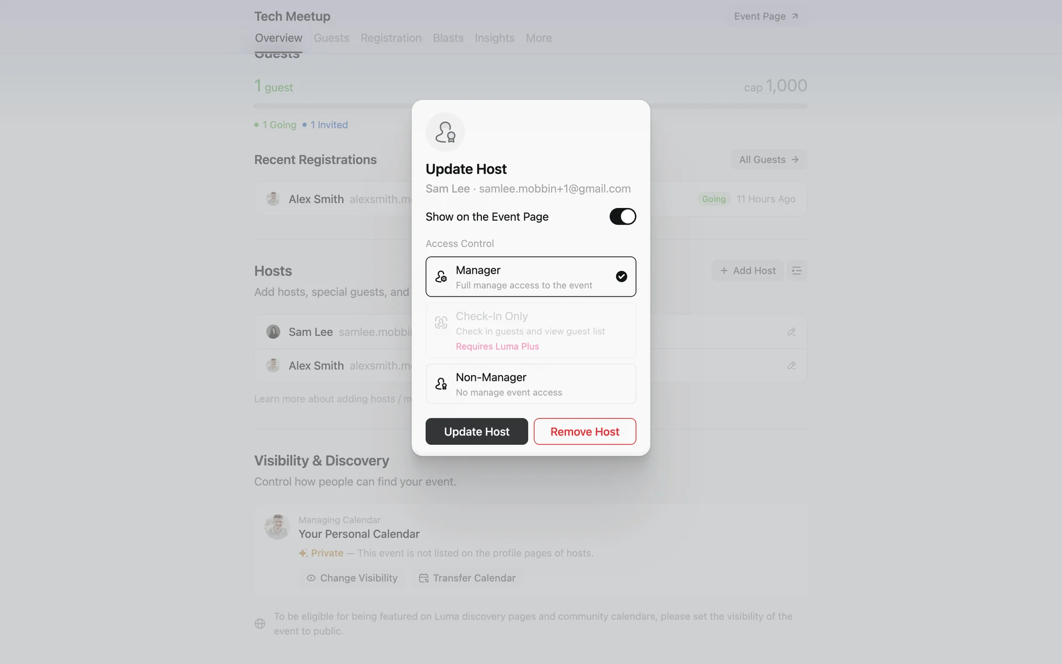
Task: Edit Alex Smith host via pencil icon
Action: [x=791, y=366]
